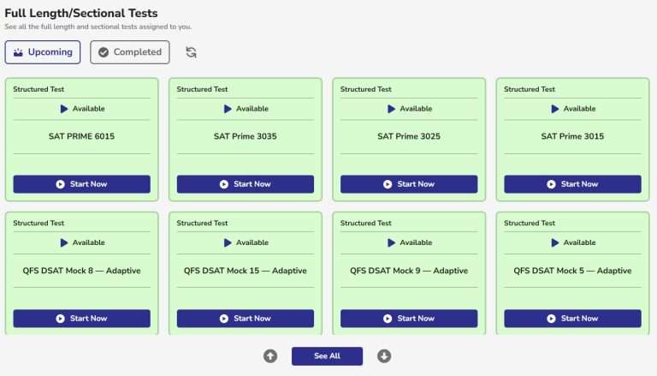This screenshot has height=376, width=657.
Task: Start the SAT Prime 3035 test
Action: pos(245,184)
